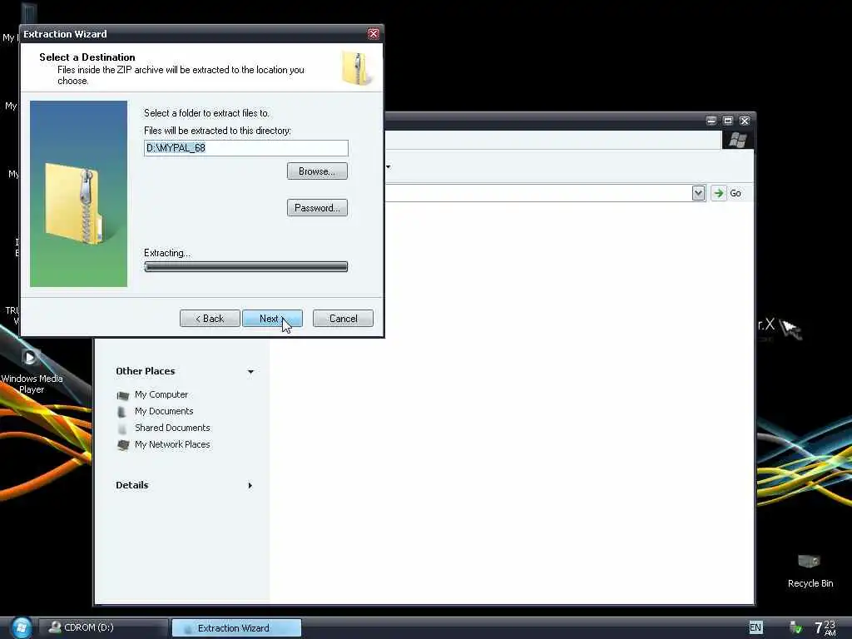Click the Windows flag logo in Explorer
The width and height of the screenshot is (852, 639).
click(737, 140)
